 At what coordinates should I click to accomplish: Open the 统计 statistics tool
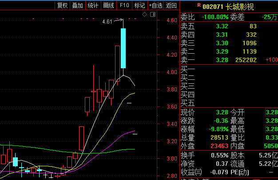pos(93,5)
